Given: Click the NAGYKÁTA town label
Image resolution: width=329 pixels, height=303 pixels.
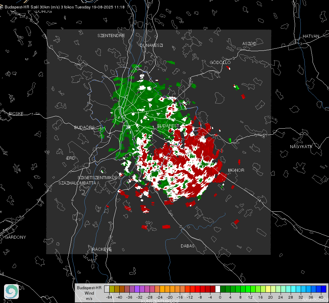Looking at the screenshot, I should (x=301, y=146).
